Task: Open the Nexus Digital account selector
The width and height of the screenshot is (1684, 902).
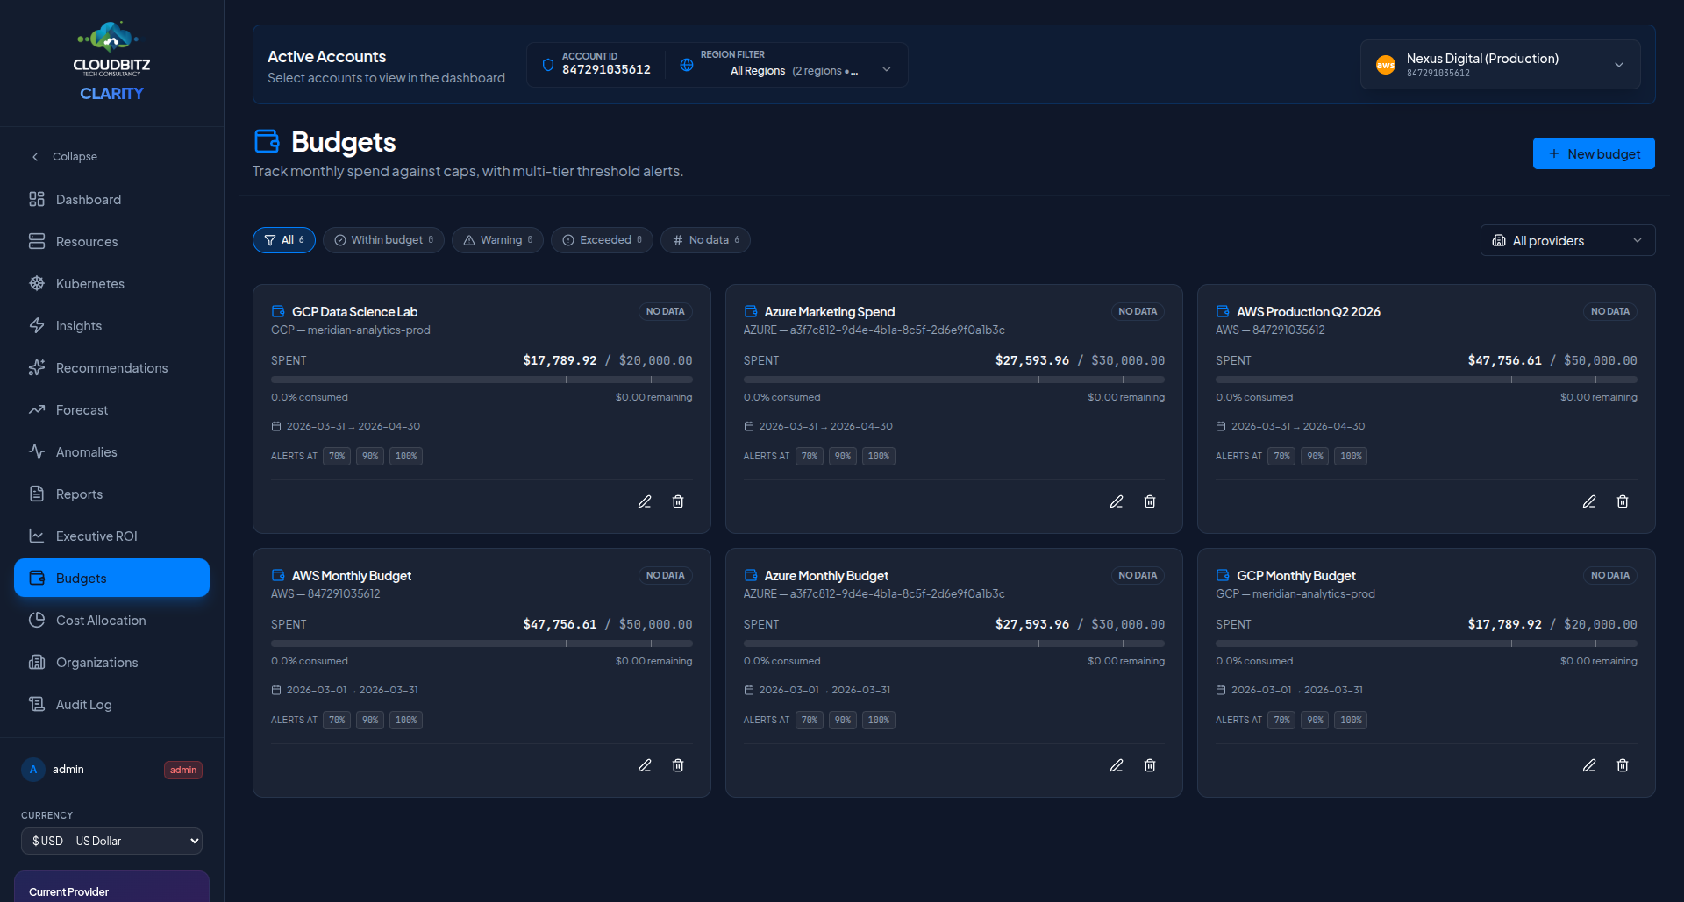Action: 1500,65
